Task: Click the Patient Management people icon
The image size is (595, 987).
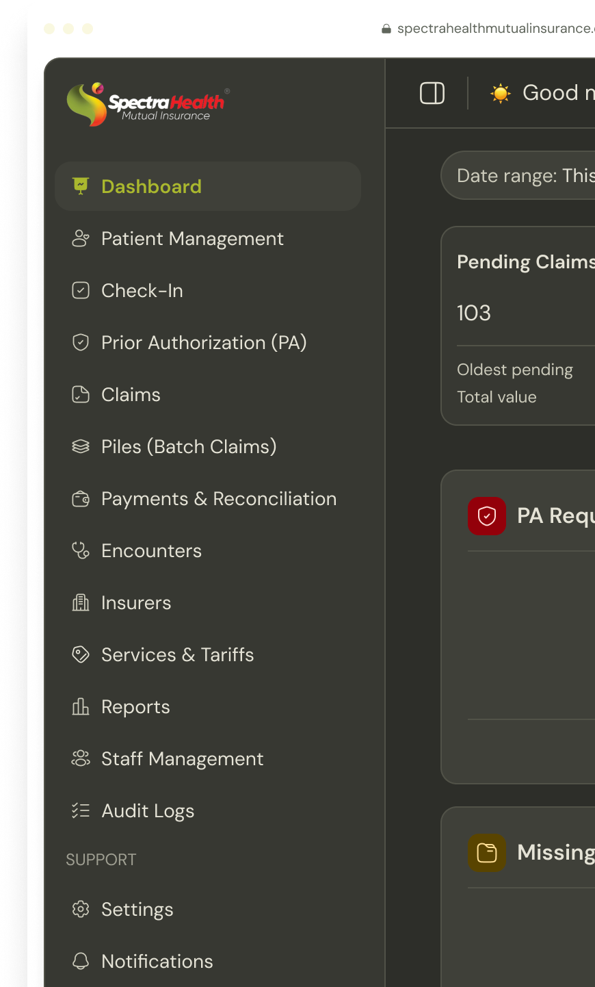Action: point(81,239)
